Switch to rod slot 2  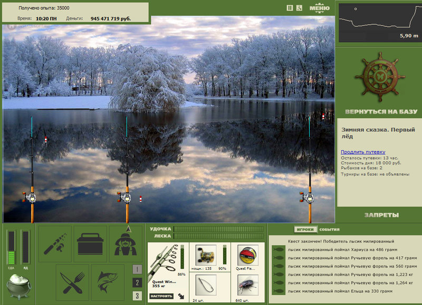[137, 283]
